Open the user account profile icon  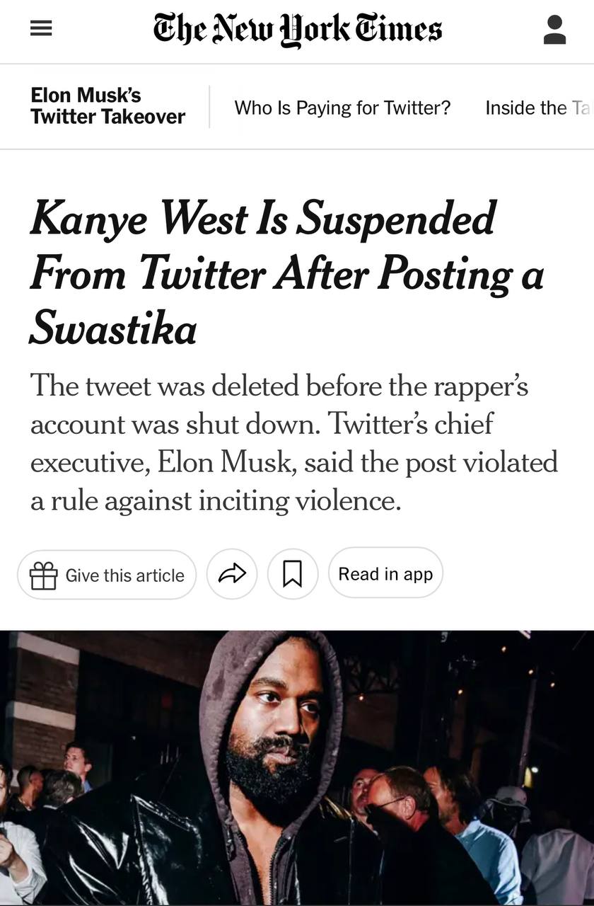(x=554, y=30)
